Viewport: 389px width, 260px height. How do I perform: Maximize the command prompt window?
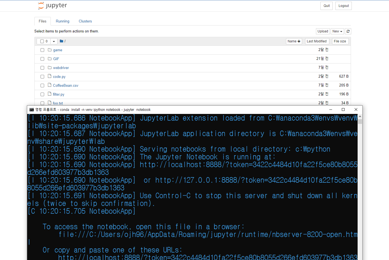pos(343,109)
